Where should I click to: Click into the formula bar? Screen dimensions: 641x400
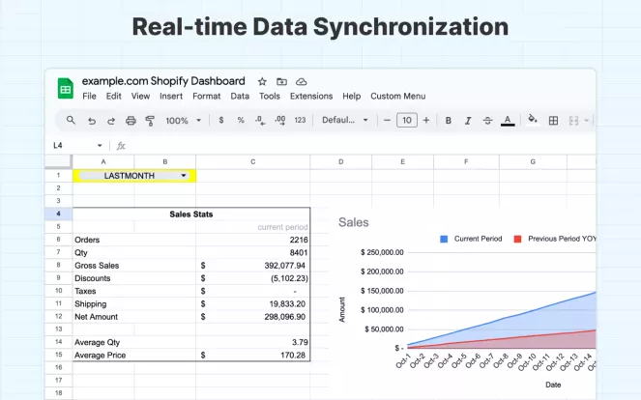click(x=360, y=146)
